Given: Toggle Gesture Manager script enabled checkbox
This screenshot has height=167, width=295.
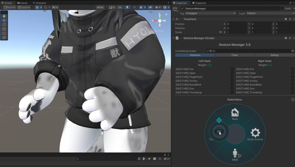Looking at the screenshot, I should (x=181, y=38).
